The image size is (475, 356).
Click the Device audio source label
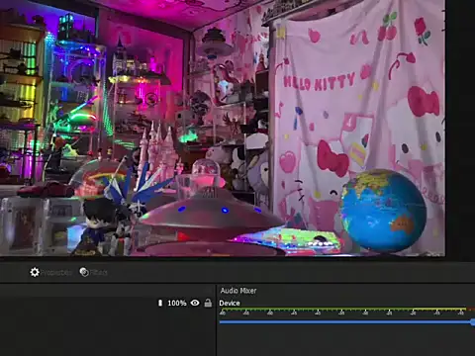[230, 304]
